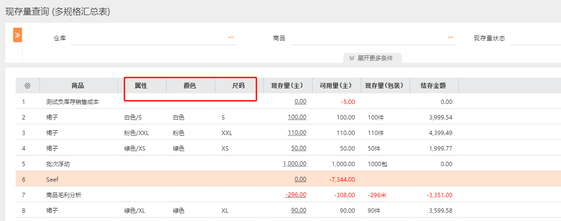
Task: Select row number 6
Action: pyautogui.click(x=23, y=180)
